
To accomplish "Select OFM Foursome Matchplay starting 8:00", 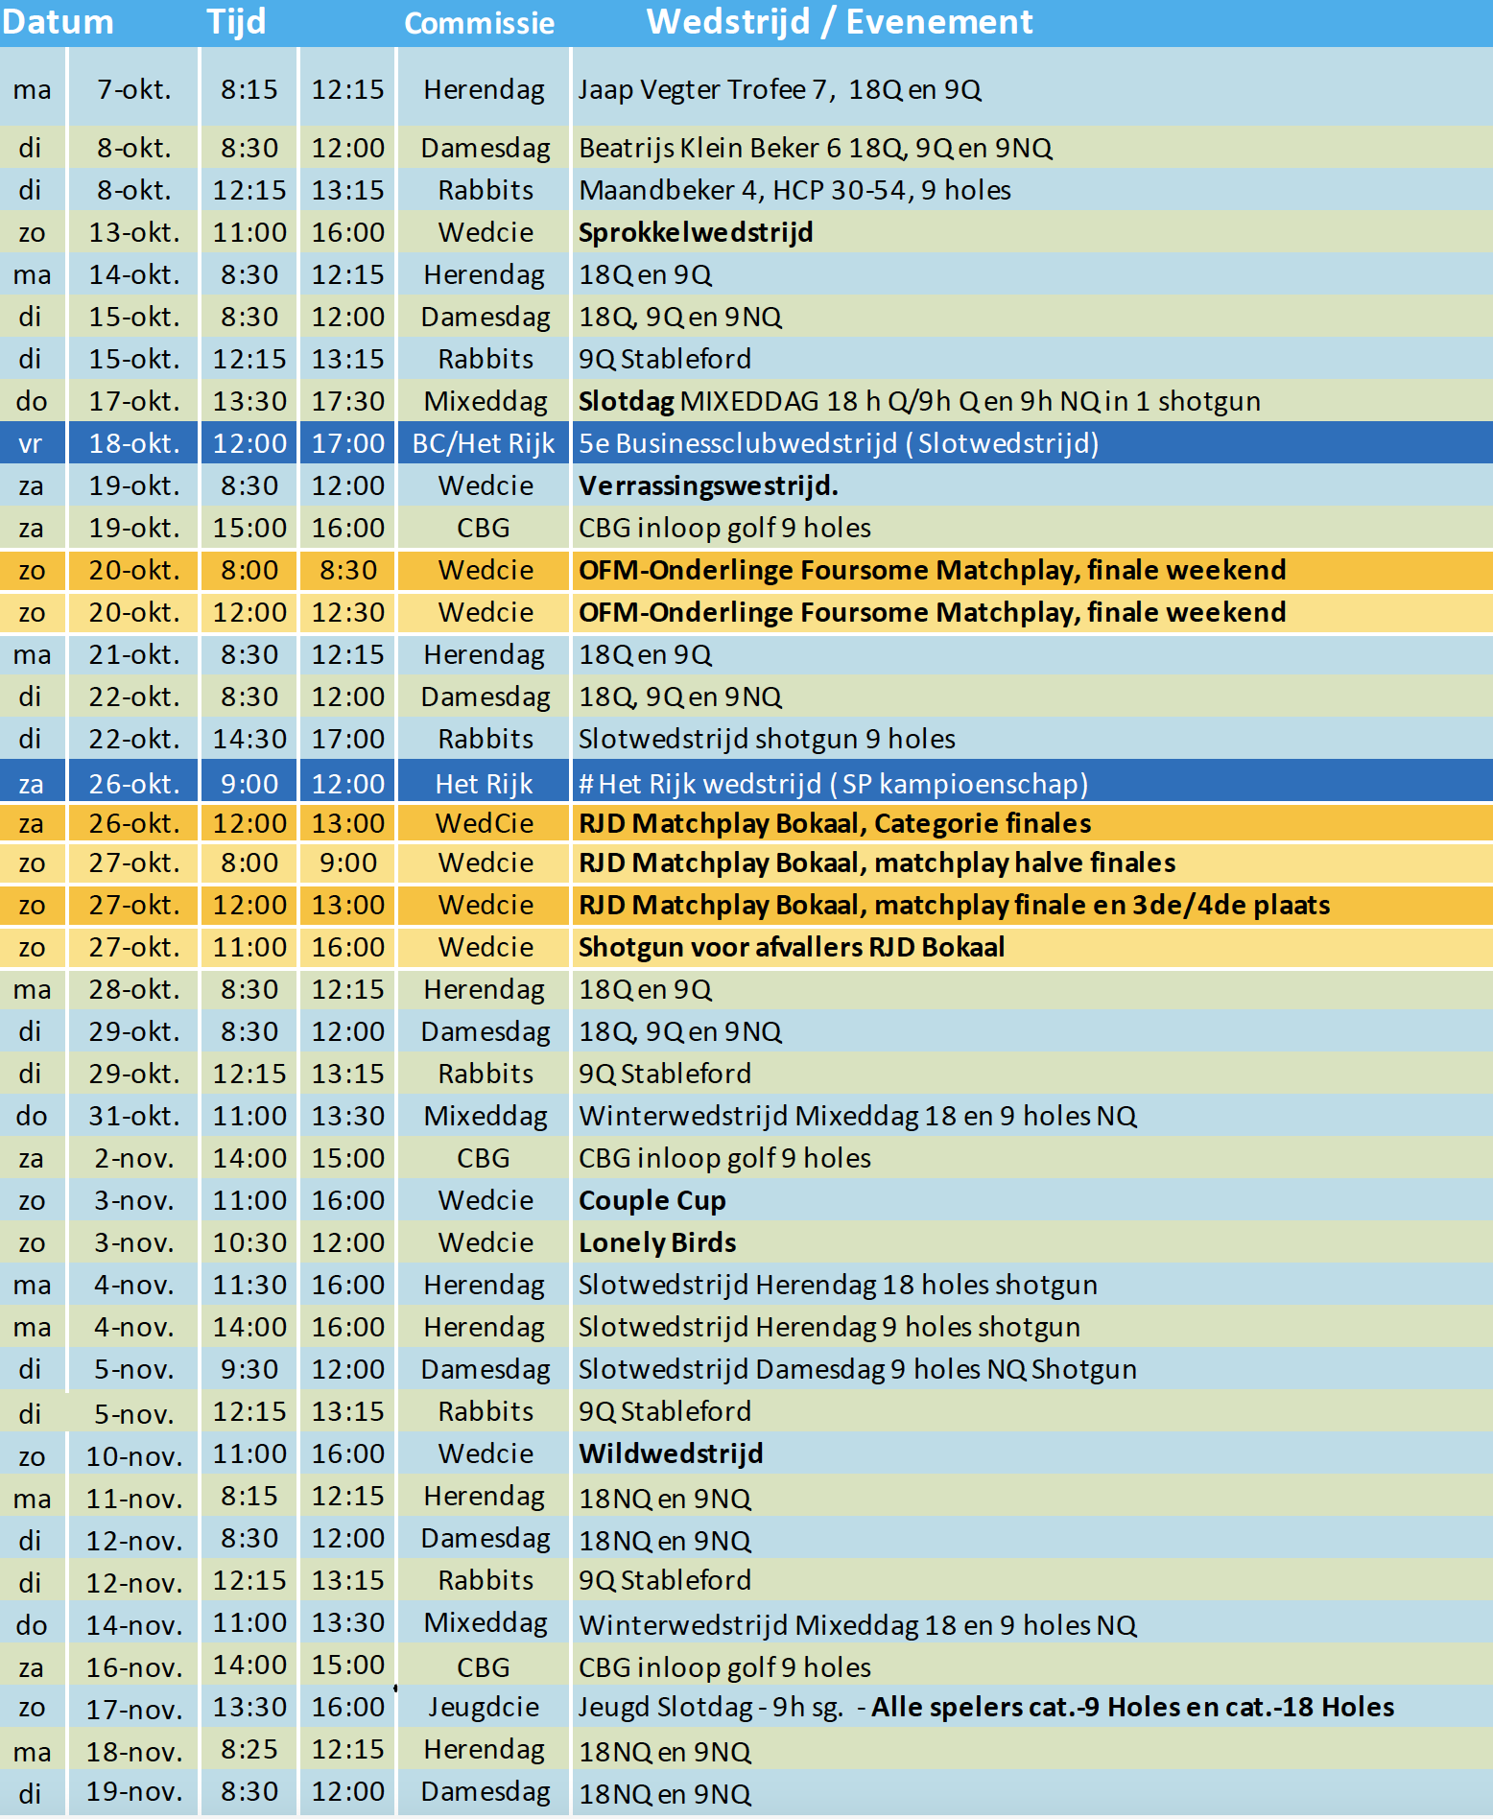I will pos(932,570).
